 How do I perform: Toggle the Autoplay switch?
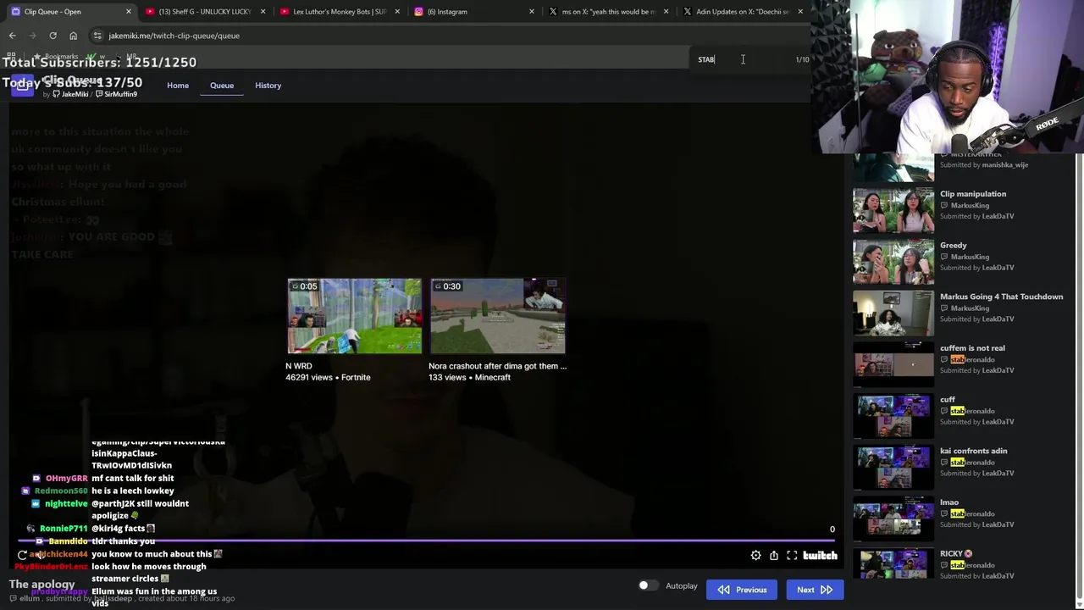coord(647,585)
